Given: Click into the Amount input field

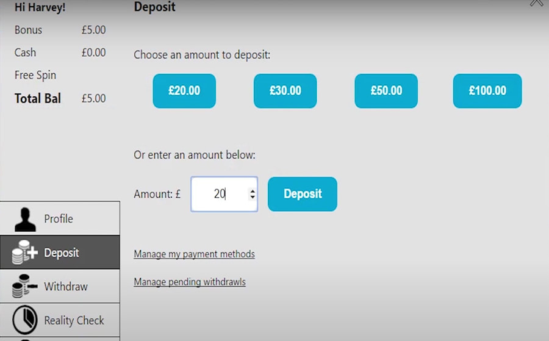Looking at the screenshot, I should pyautogui.click(x=218, y=194).
